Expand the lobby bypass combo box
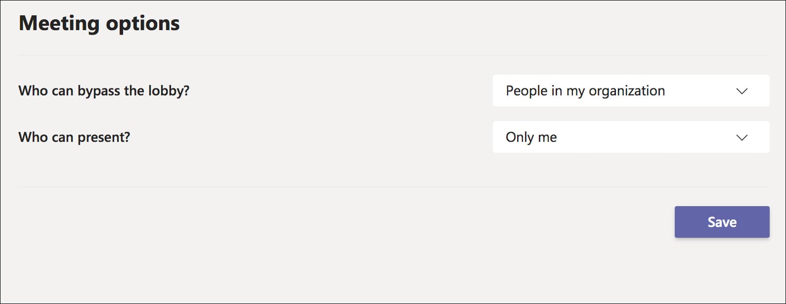 point(631,90)
